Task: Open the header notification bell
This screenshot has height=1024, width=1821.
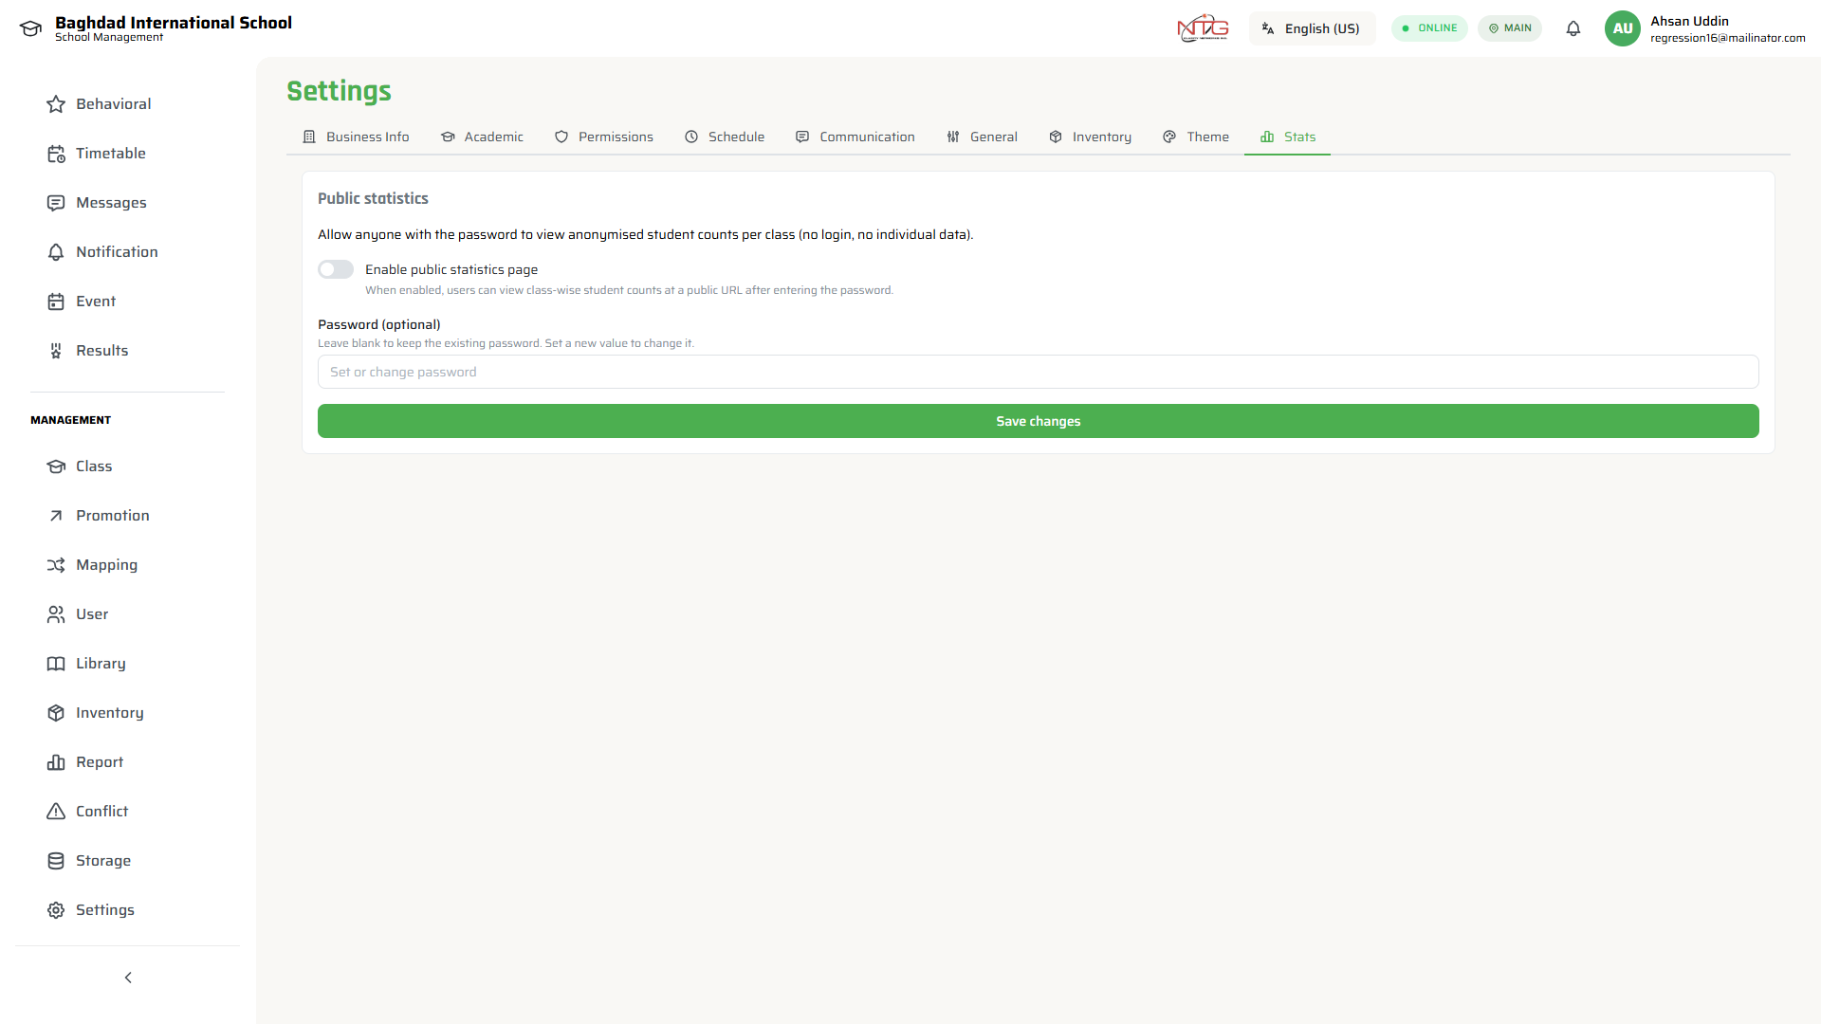Action: (x=1573, y=28)
